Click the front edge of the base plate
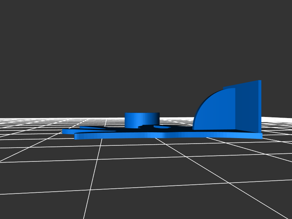The width and height of the screenshot is (292, 219). click(168, 135)
